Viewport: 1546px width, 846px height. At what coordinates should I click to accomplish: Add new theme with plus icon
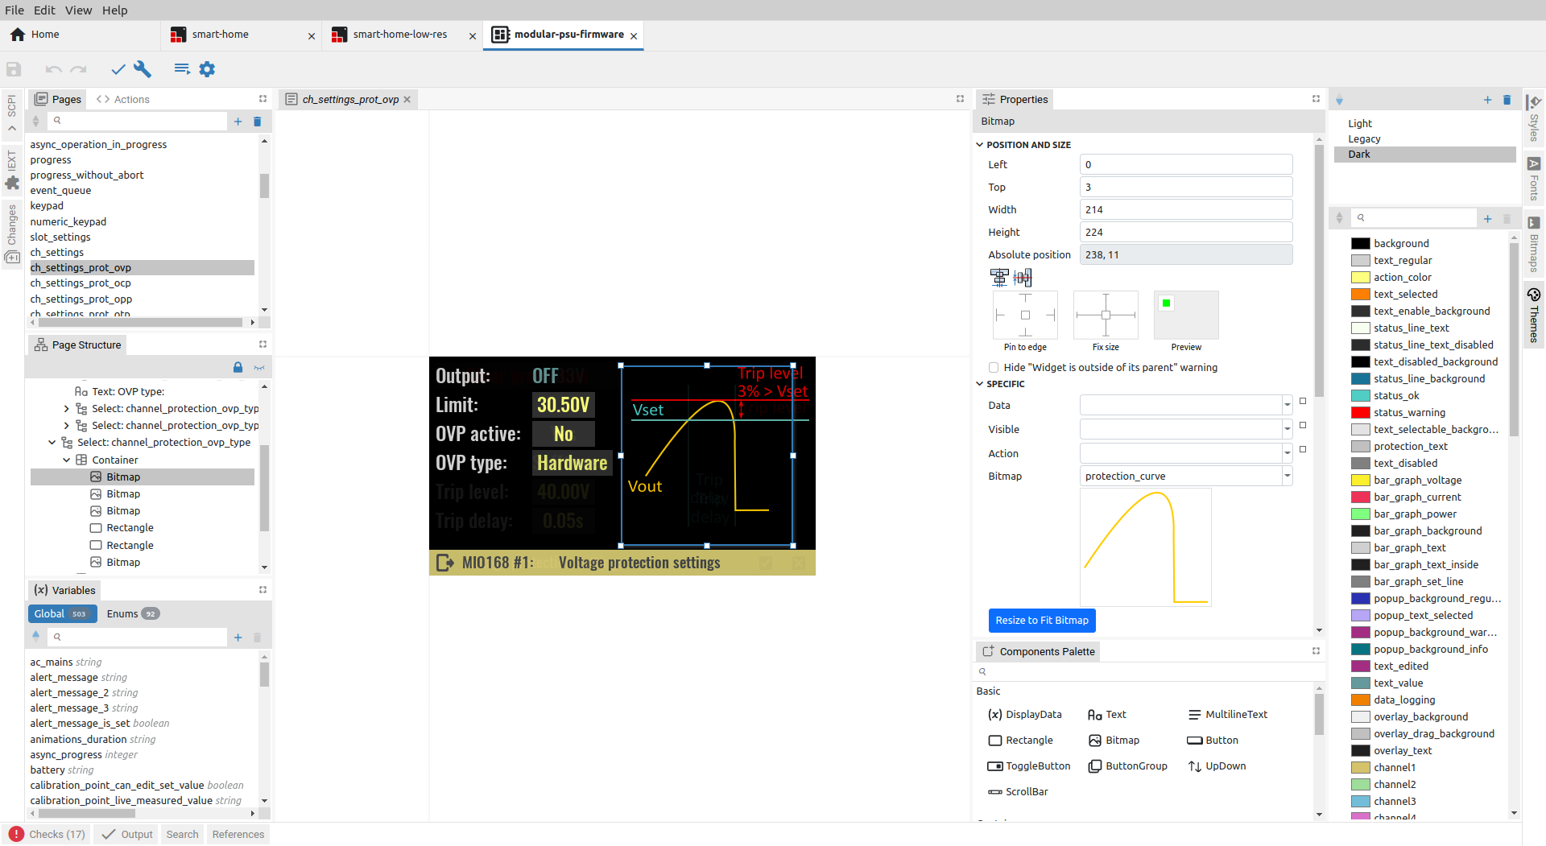[x=1487, y=100]
